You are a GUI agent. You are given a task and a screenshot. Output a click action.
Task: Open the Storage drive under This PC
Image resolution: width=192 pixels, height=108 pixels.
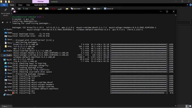tap(8, 90)
